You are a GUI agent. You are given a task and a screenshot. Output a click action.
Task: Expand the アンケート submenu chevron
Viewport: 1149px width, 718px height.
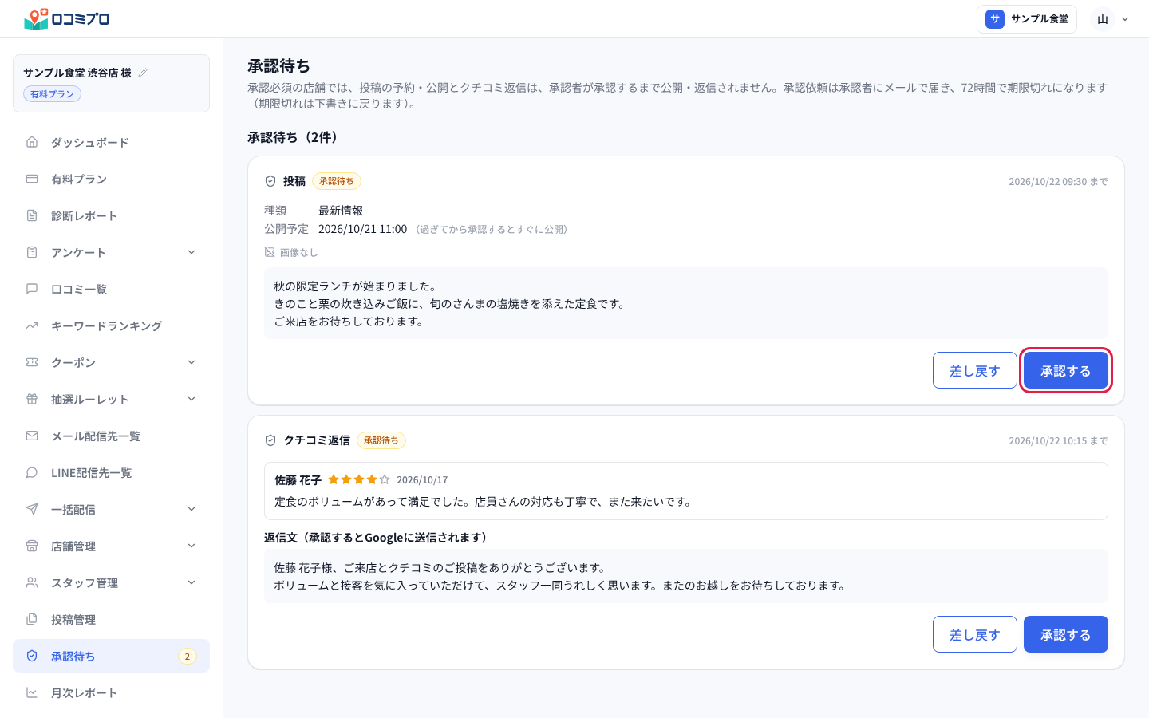tap(191, 252)
